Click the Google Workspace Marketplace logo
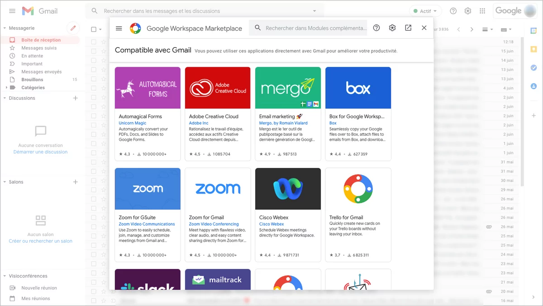Viewport: 543px width, 306px height. tap(135, 28)
